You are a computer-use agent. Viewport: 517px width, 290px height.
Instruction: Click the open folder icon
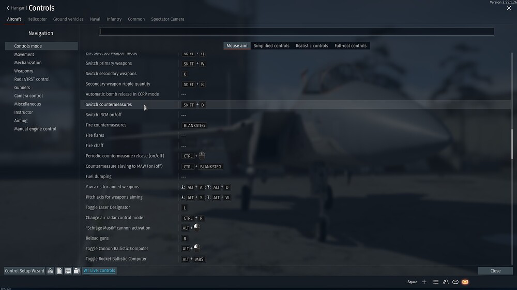[77, 271]
